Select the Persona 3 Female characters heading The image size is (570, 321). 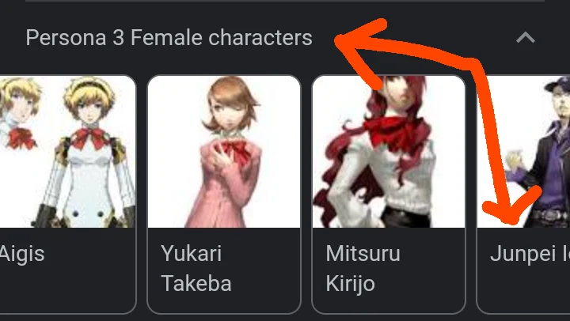coord(169,38)
